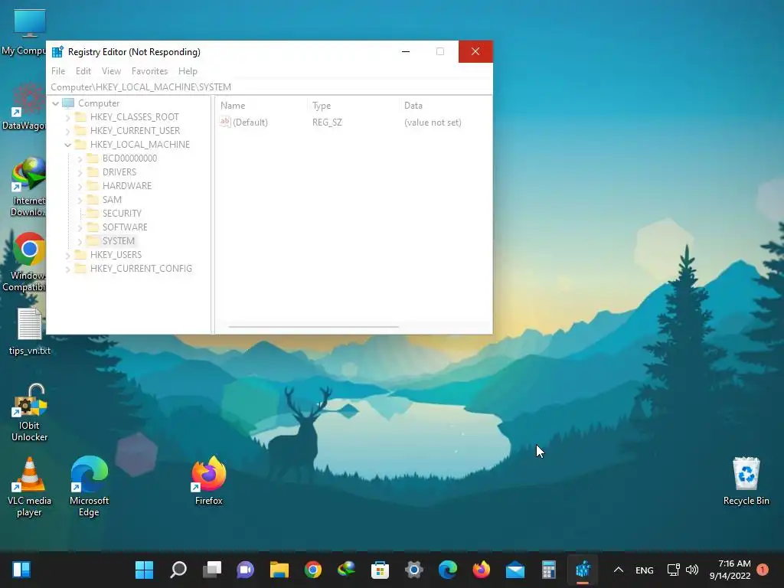Open the View menu
784x588 pixels.
(111, 71)
